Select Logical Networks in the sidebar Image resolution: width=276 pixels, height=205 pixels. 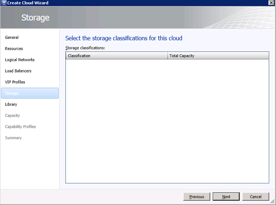pyautogui.click(x=20, y=60)
